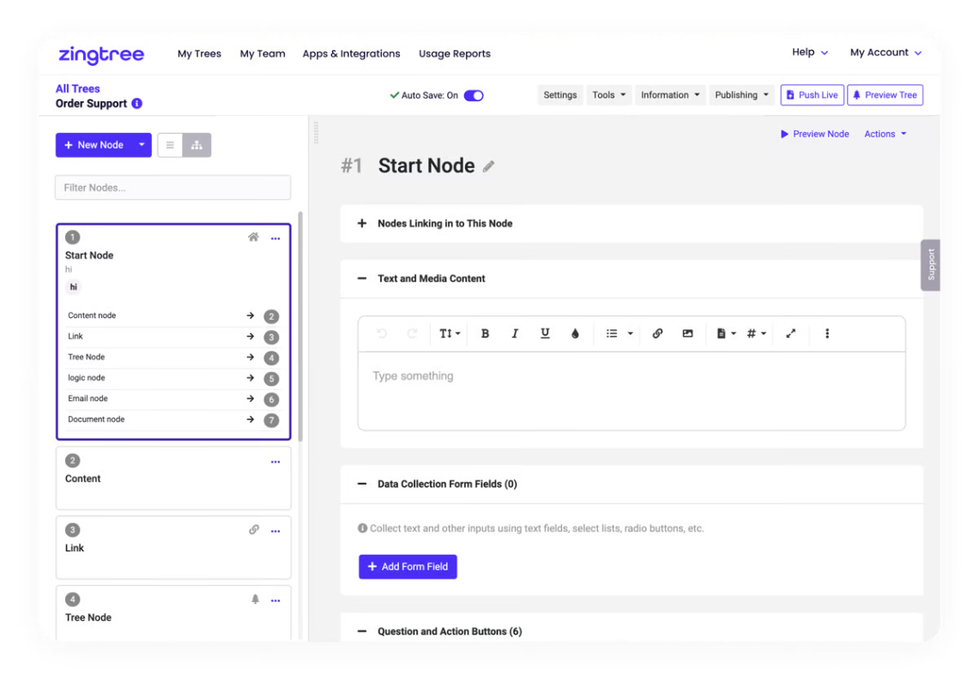The width and height of the screenshot is (979, 686).
Task: Expand editor to fullscreen
Action: (790, 334)
